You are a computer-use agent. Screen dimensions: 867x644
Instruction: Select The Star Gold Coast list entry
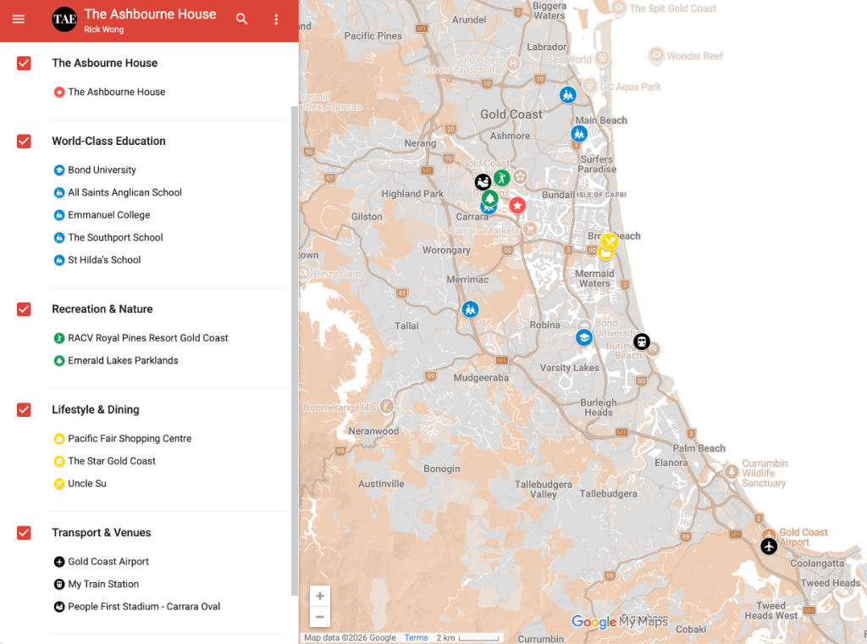[x=112, y=462]
